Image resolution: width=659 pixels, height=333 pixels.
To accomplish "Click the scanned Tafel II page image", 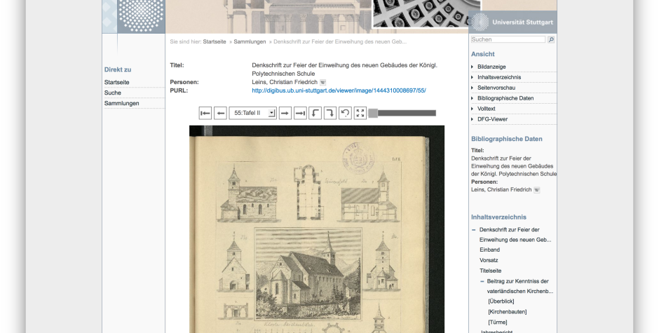I will (316, 229).
